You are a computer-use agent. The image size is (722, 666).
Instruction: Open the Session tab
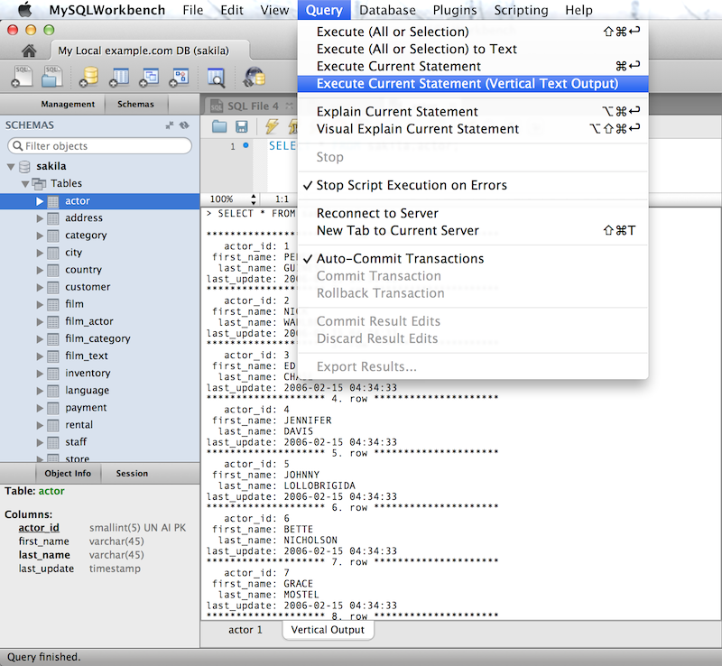[132, 474]
